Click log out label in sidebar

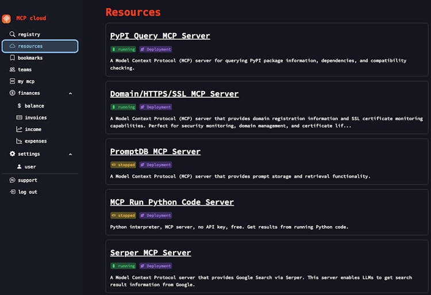point(28,192)
